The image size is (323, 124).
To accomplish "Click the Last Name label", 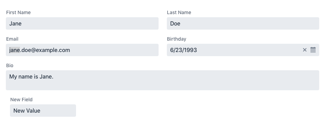I will click(179, 13).
